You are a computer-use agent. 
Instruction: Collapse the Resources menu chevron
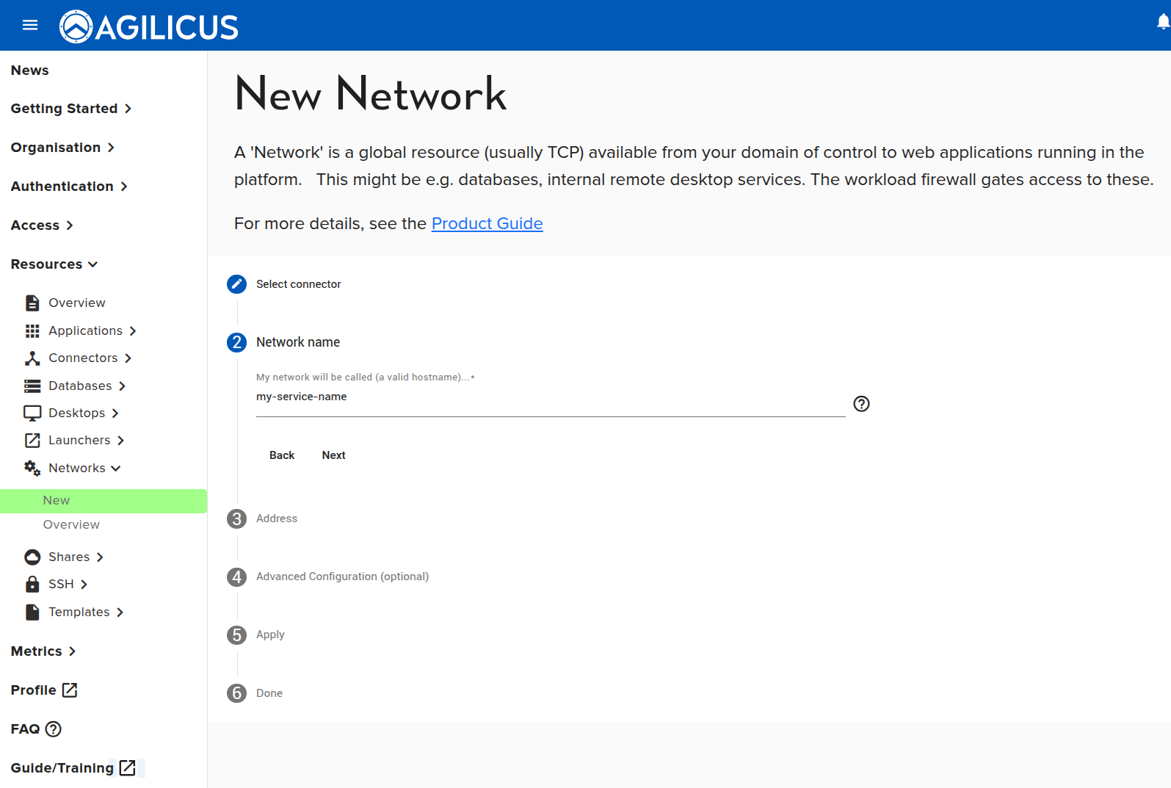point(93,264)
